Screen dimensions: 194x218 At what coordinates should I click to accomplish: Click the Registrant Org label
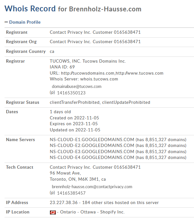point(21,42)
